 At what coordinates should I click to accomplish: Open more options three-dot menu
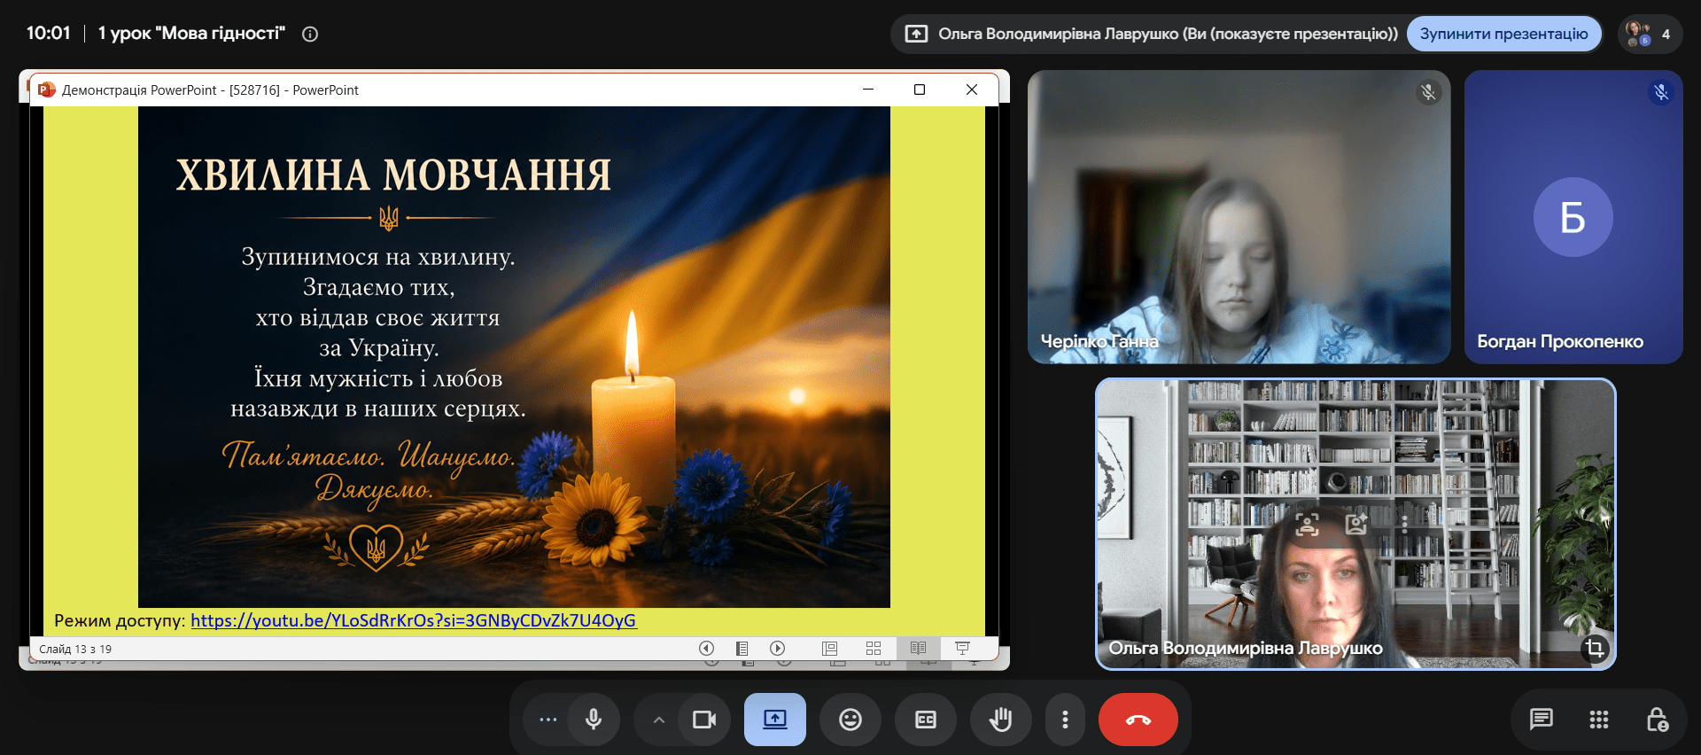tap(1065, 720)
